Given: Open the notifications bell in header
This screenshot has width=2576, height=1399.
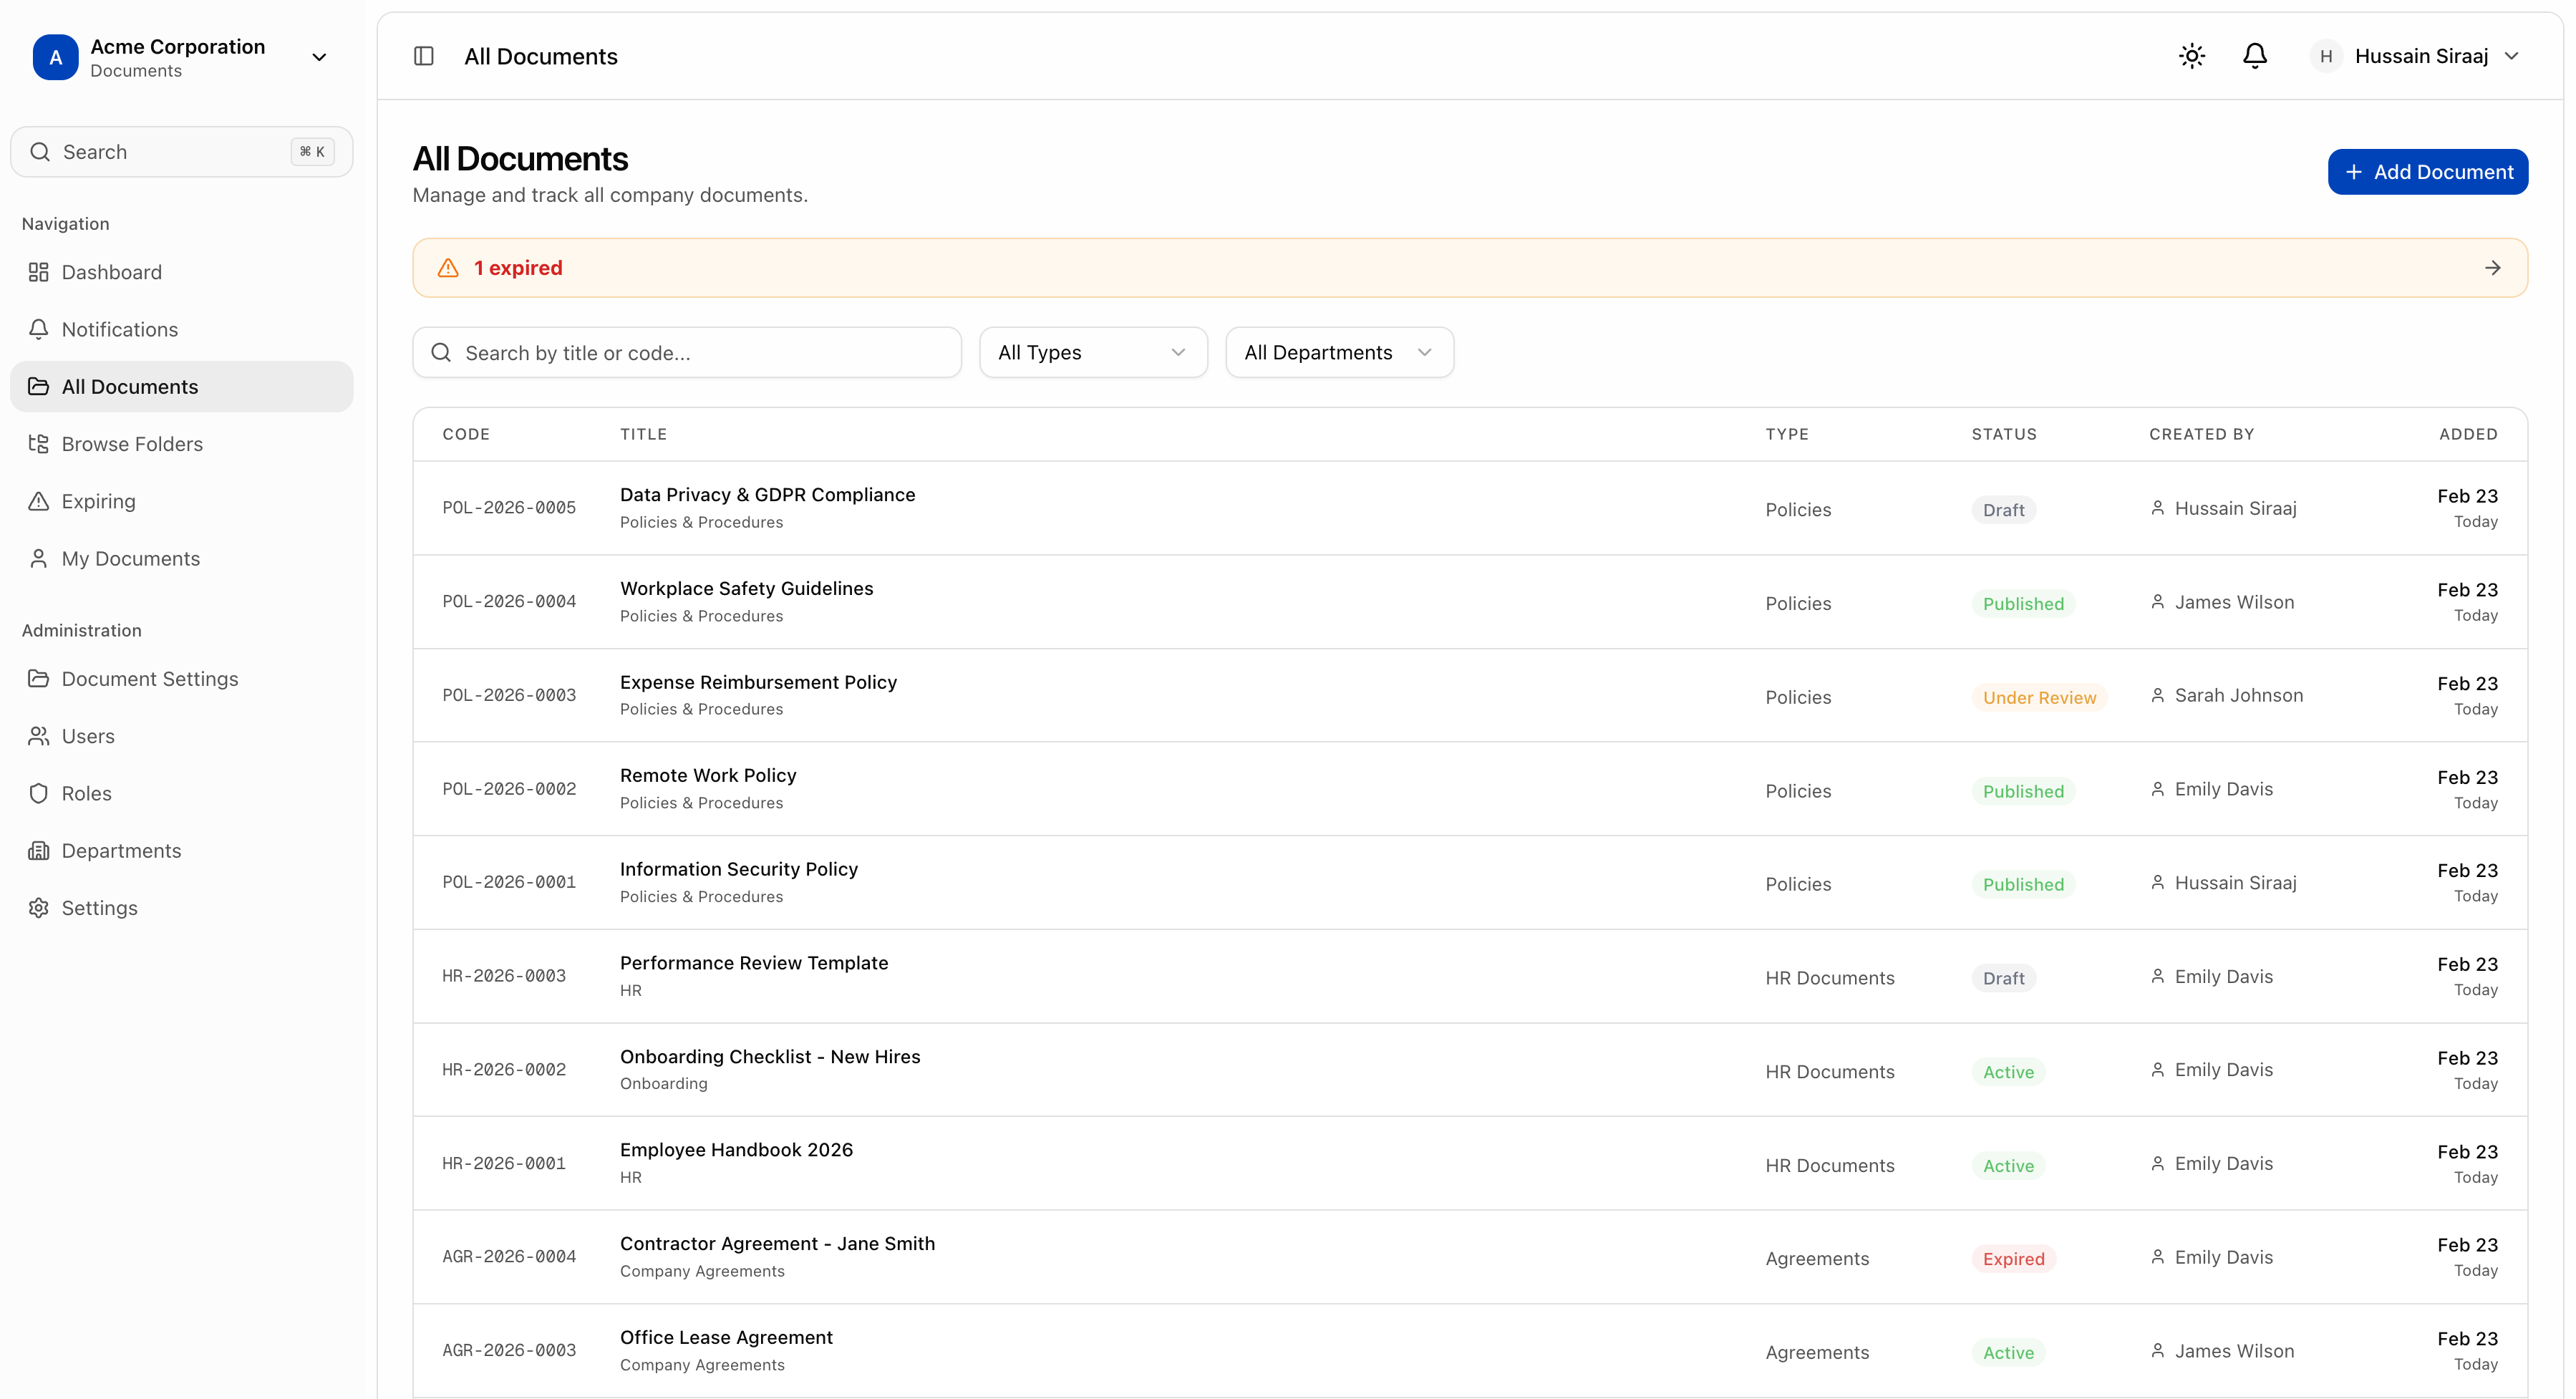Looking at the screenshot, I should point(2254,56).
